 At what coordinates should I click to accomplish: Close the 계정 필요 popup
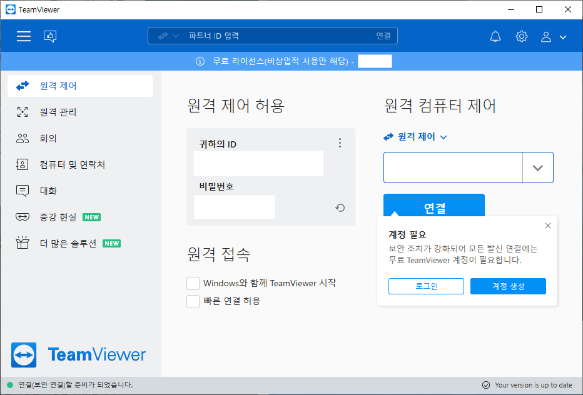[x=548, y=226]
